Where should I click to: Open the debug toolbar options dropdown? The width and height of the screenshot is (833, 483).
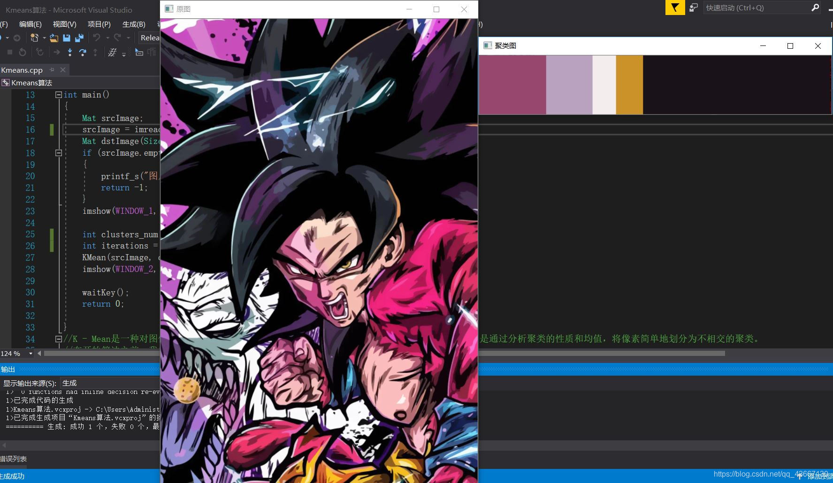point(124,54)
